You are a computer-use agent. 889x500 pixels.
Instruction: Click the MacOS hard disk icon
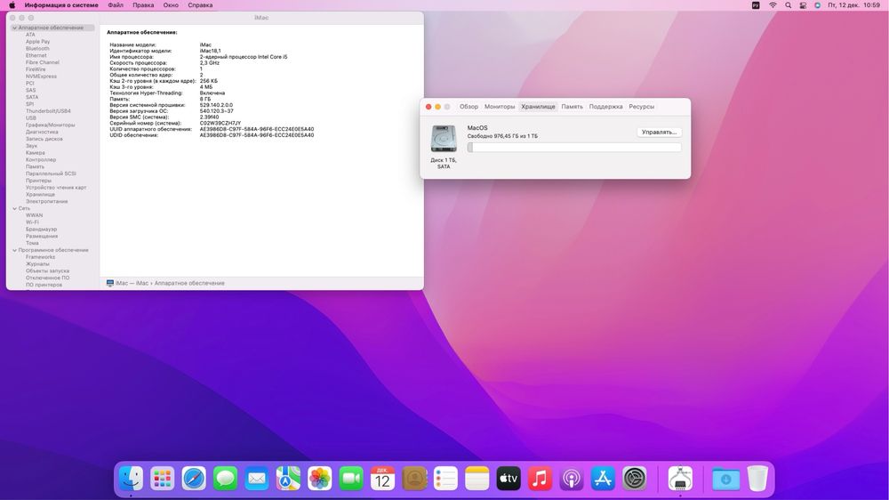point(444,139)
